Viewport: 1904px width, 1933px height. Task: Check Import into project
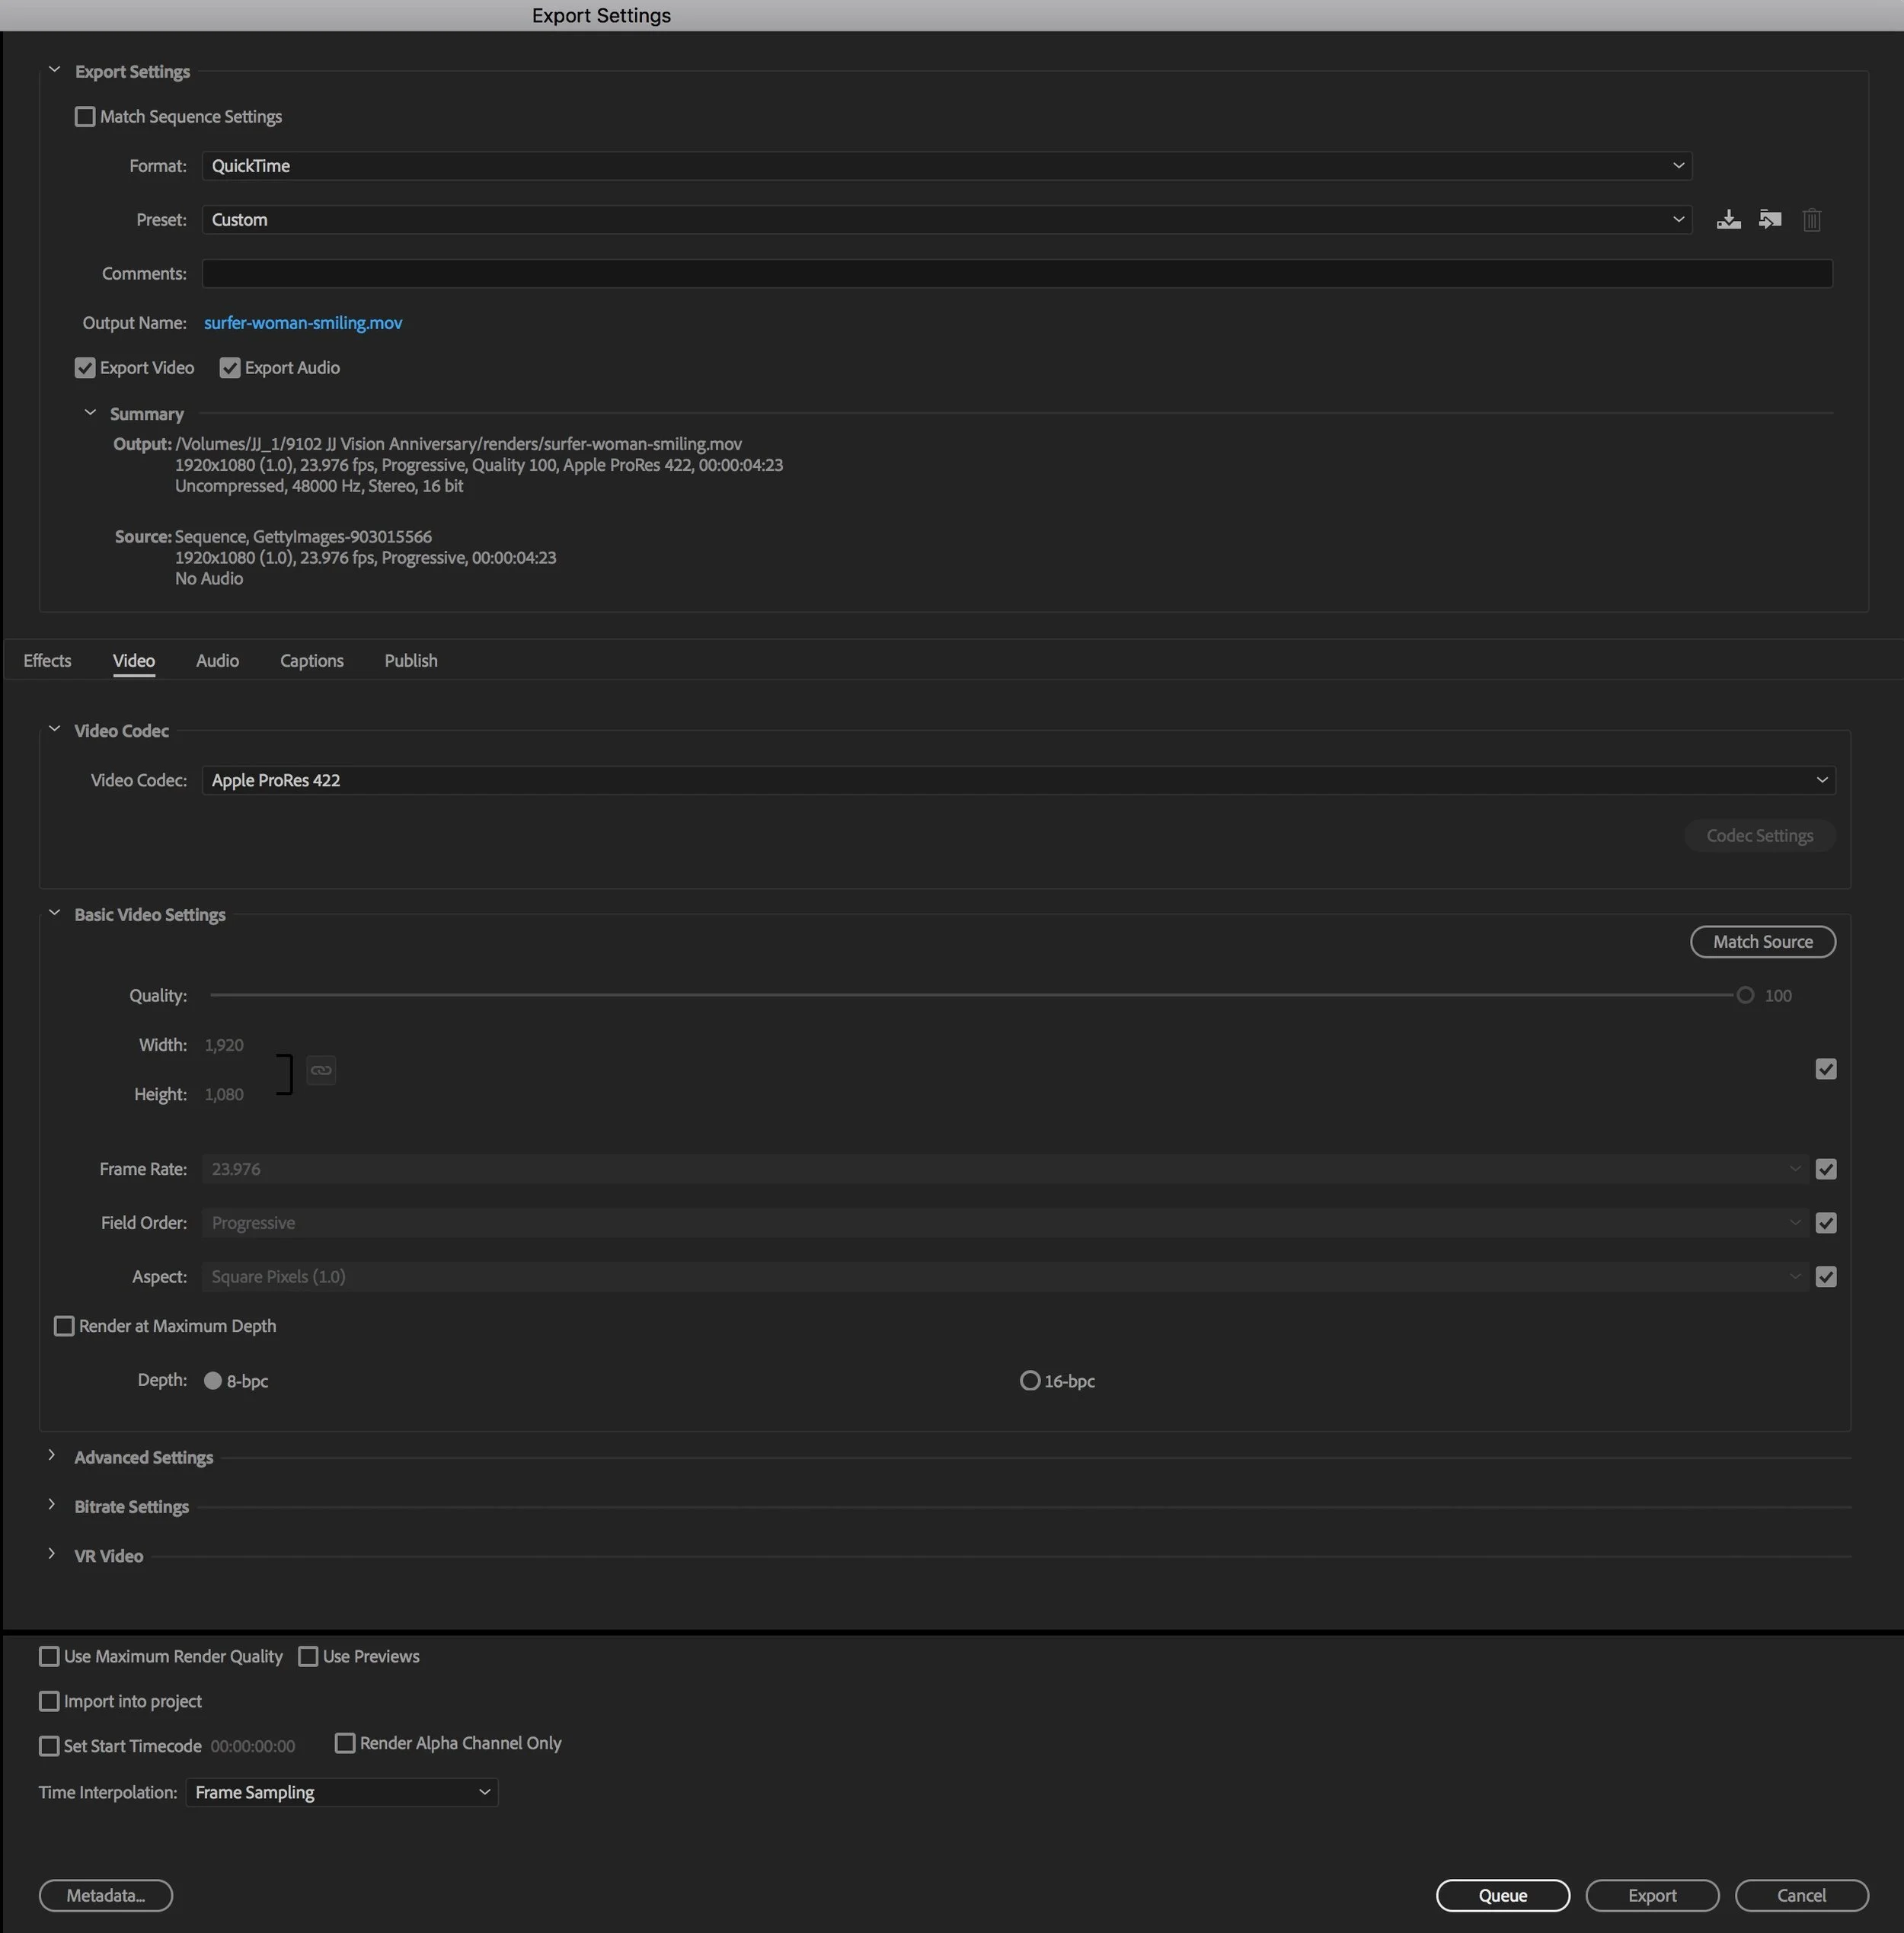click(x=49, y=1701)
